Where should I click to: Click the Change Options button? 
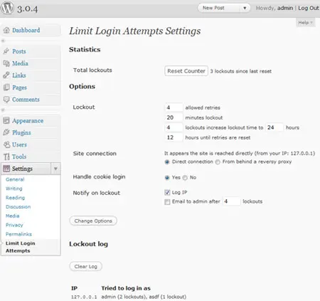tap(93, 221)
